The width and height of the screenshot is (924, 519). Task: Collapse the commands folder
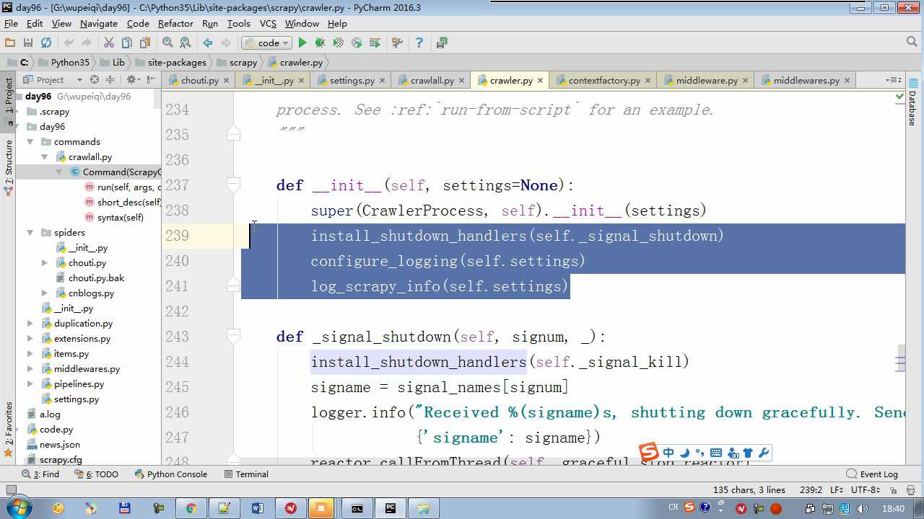pos(30,142)
